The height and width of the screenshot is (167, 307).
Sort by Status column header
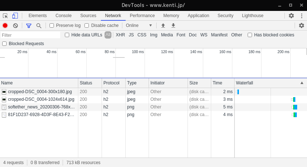90,83
